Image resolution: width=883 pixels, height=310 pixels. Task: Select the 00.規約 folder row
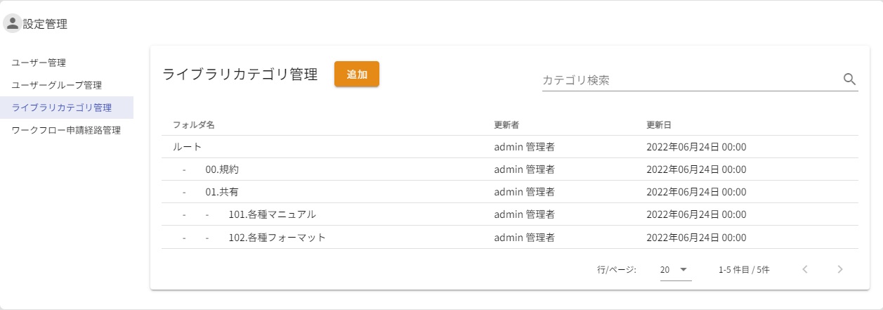coord(223,169)
